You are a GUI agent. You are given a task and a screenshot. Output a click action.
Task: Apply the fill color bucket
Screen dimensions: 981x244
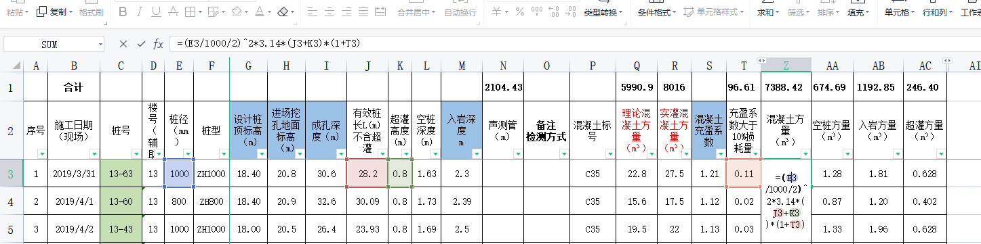(x=237, y=11)
